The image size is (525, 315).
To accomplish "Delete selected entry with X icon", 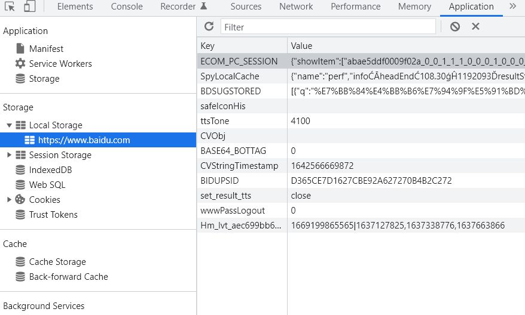I will pyautogui.click(x=475, y=26).
